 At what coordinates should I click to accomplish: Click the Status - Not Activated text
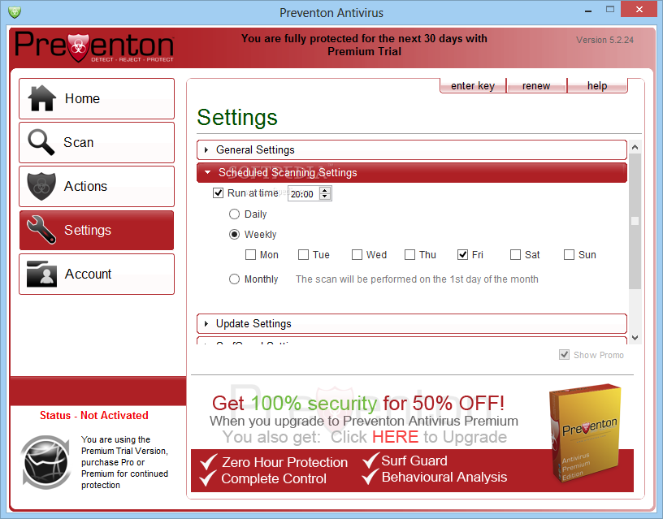(x=94, y=416)
